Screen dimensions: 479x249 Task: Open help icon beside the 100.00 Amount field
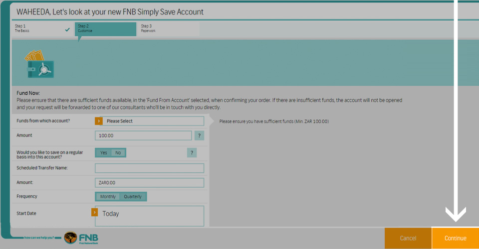pyautogui.click(x=199, y=135)
